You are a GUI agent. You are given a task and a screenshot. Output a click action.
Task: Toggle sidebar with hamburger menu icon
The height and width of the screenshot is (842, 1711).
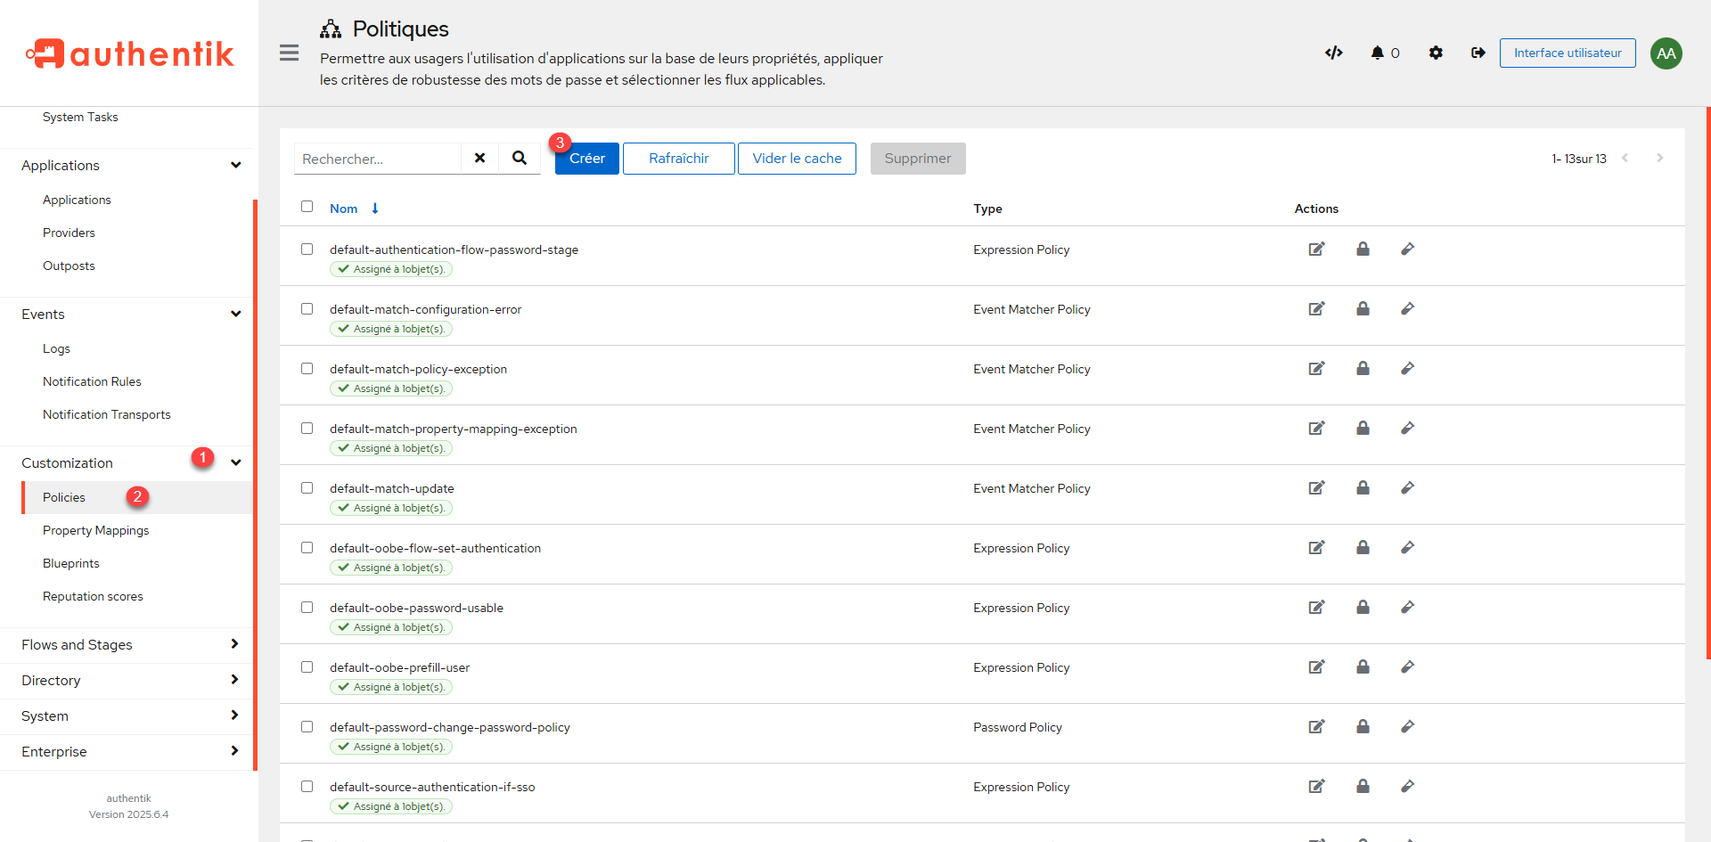[289, 53]
